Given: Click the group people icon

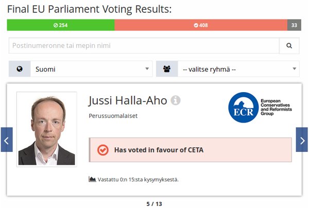Looking at the screenshot, I should pyautogui.click(x=167, y=69).
